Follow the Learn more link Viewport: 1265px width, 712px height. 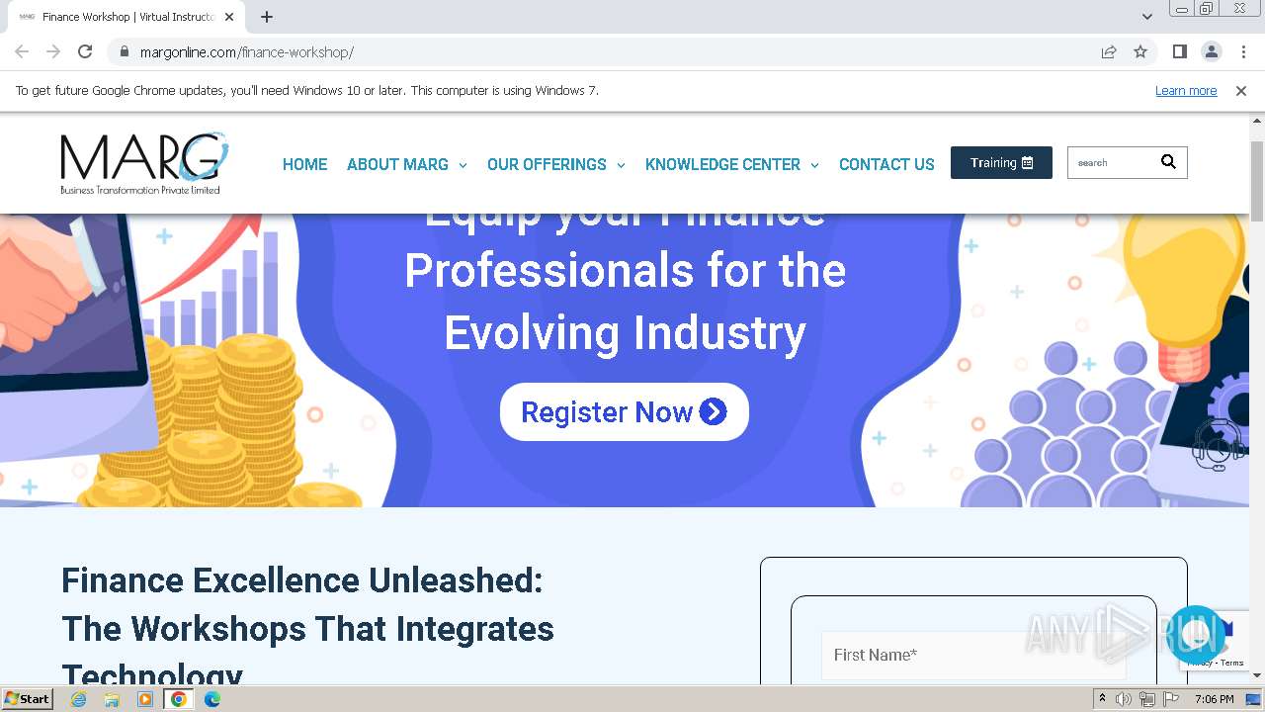[1186, 90]
